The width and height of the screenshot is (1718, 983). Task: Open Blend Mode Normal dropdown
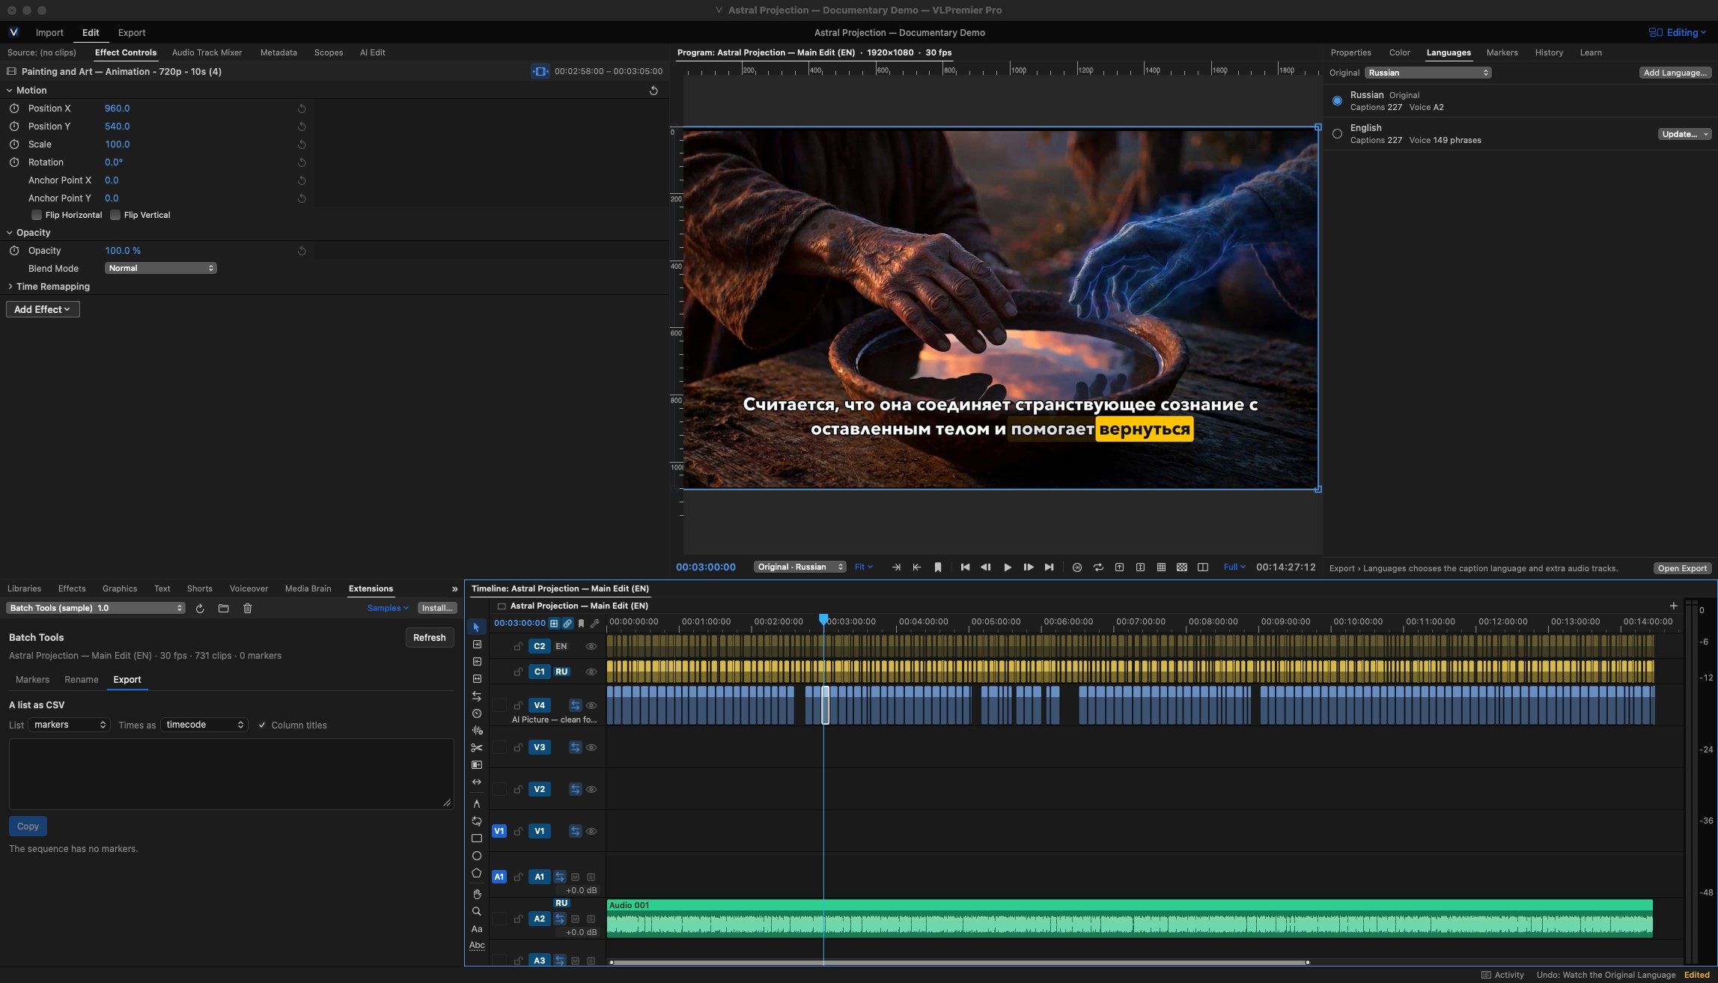click(x=160, y=268)
